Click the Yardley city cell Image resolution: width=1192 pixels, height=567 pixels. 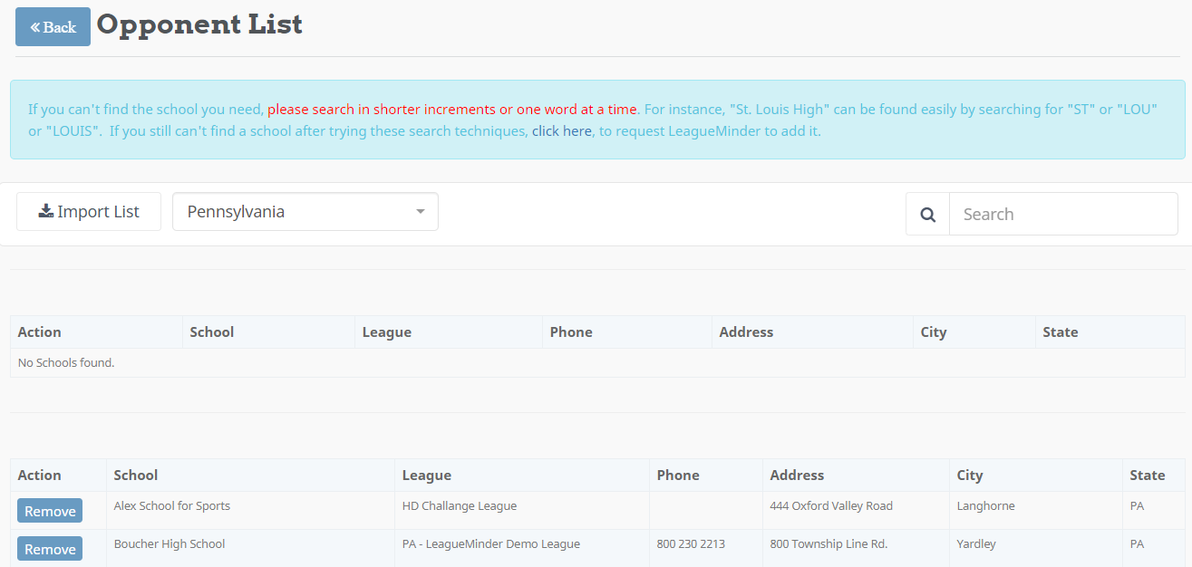pos(976,544)
